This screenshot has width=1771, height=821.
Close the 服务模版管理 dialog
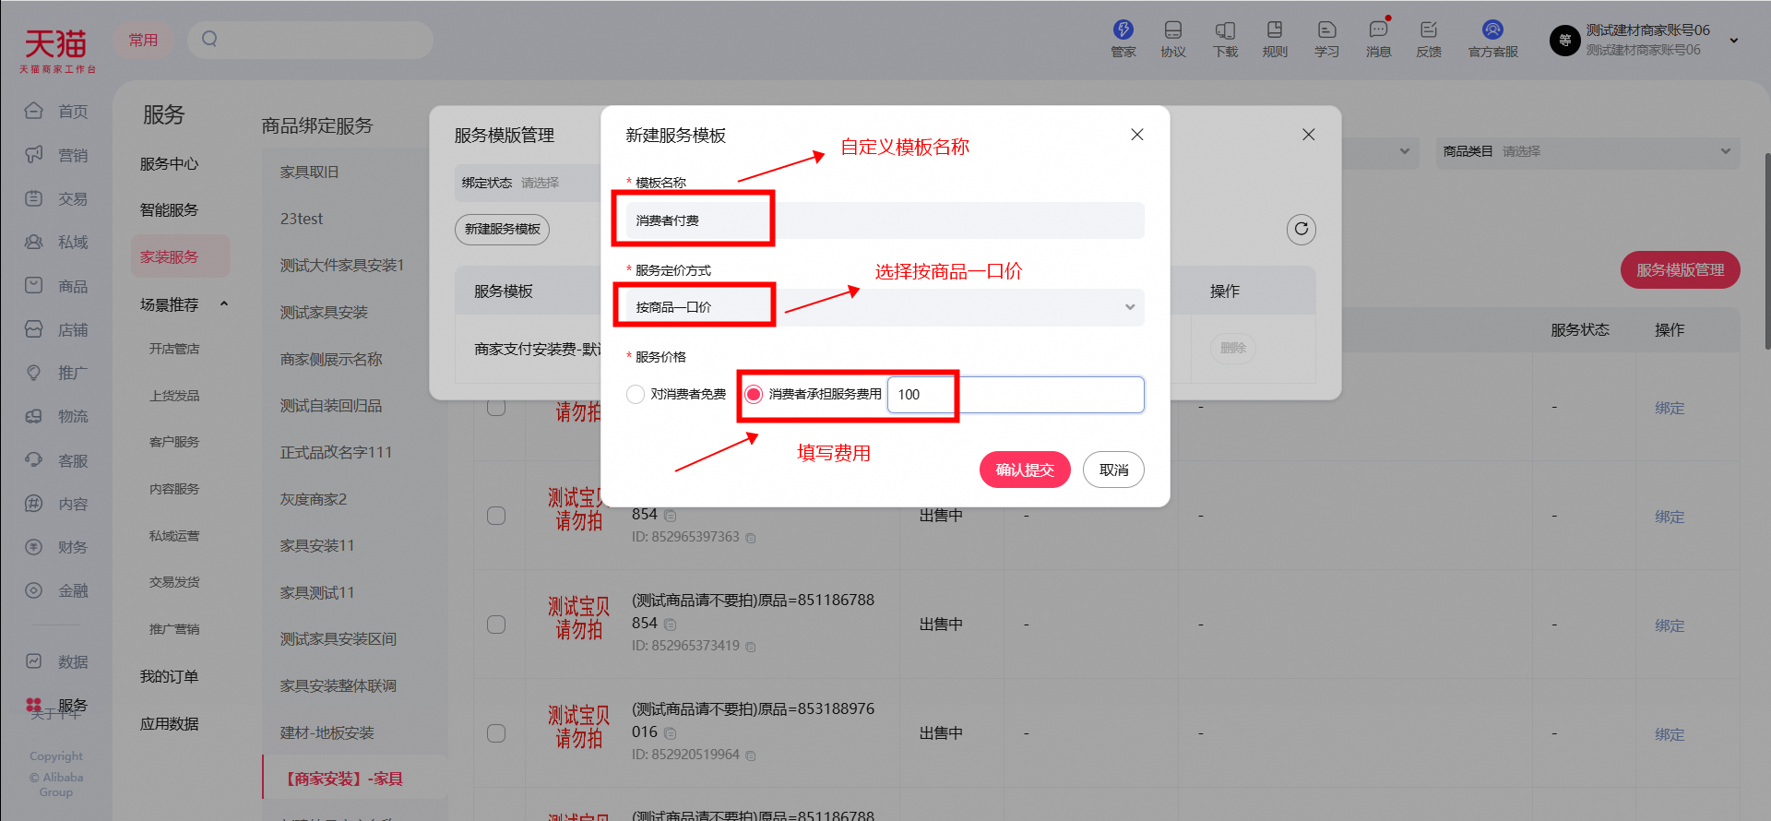point(1308,135)
